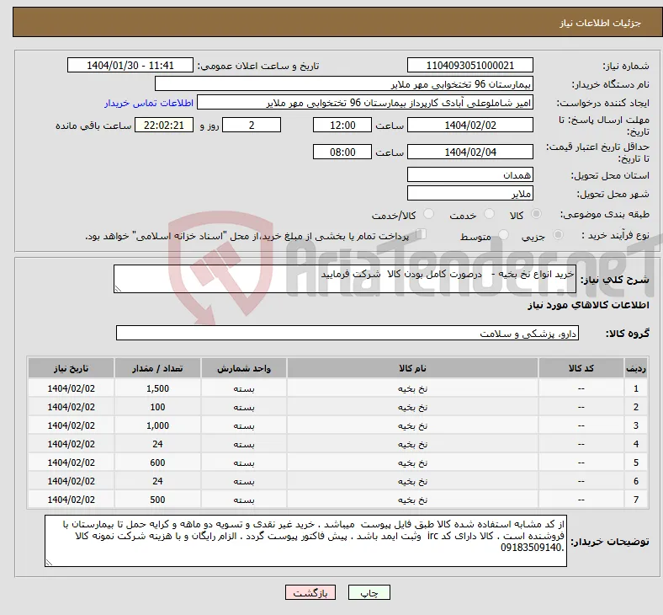663x615 pixels.
Task: Click the اطلاعات کالاهای مورد نیاز section heading
Action: coord(588,305)
